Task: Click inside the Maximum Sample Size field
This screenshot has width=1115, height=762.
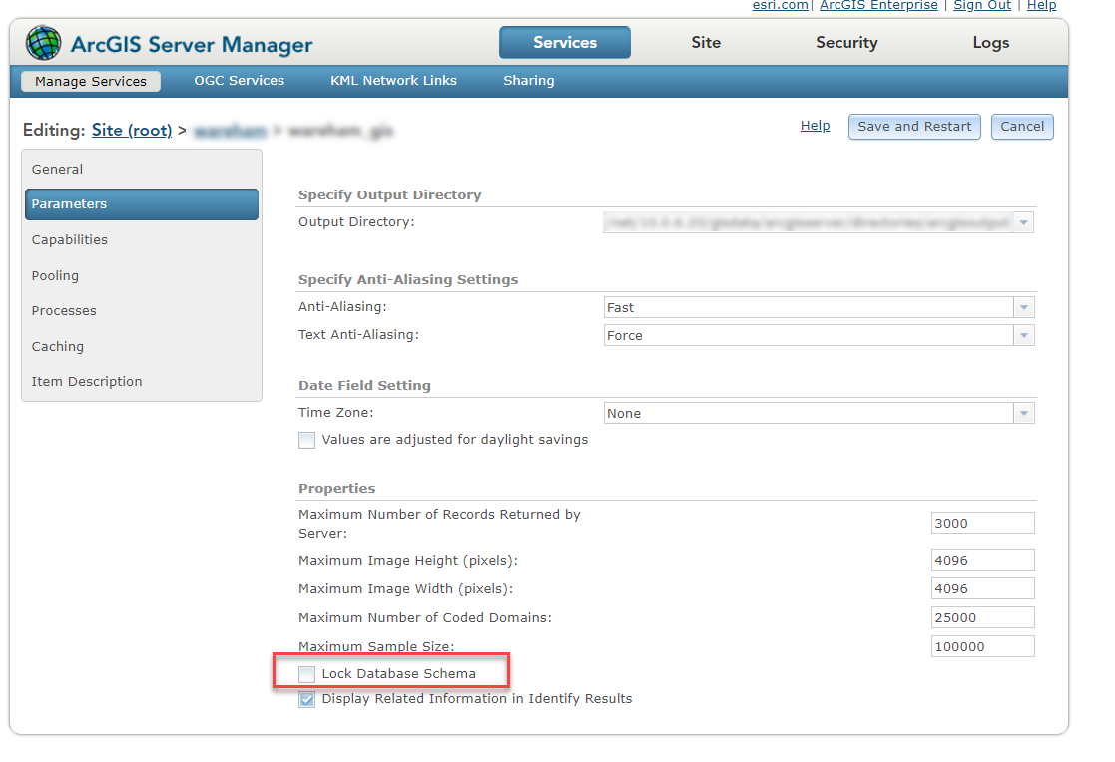Action: tap(982, 646)
